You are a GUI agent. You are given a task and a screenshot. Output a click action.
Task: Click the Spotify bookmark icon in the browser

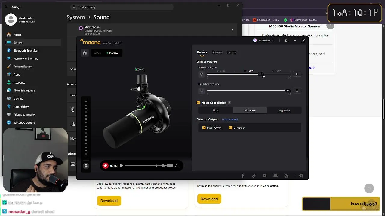(x=285, y=20)
